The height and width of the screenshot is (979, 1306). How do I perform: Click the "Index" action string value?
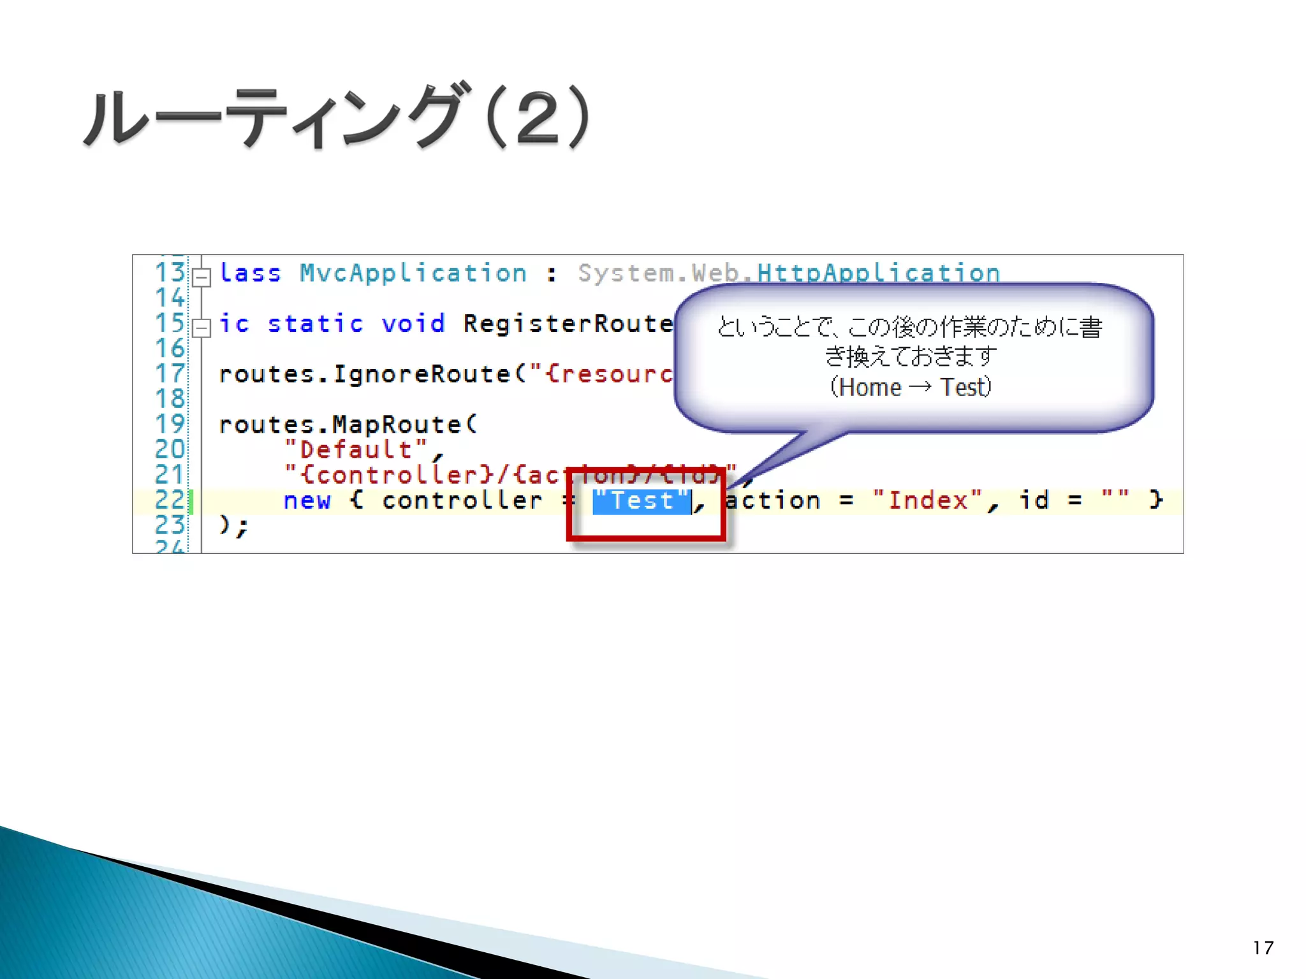point(928,500)
